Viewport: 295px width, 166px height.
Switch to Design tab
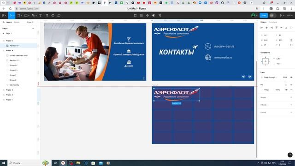263,22
